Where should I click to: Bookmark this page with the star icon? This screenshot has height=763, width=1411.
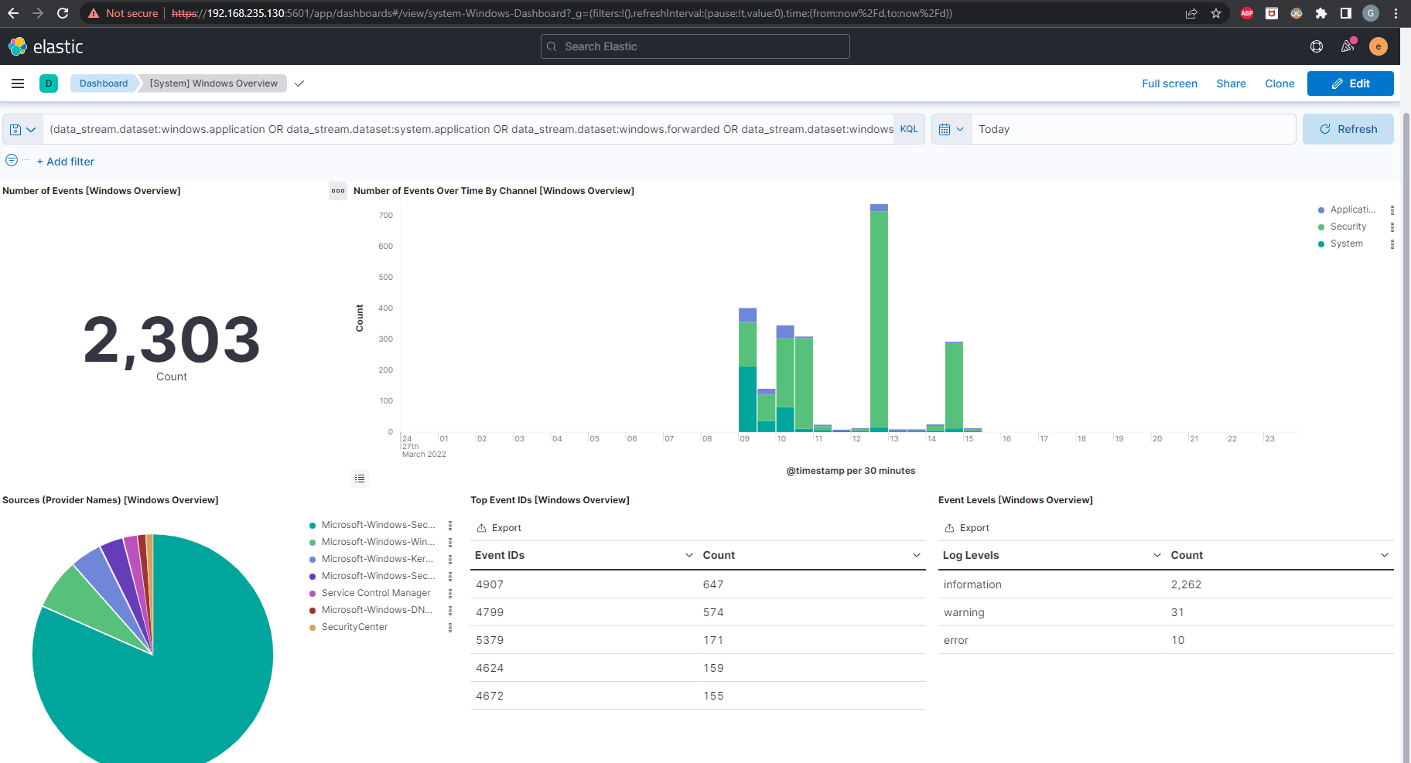1216,13
